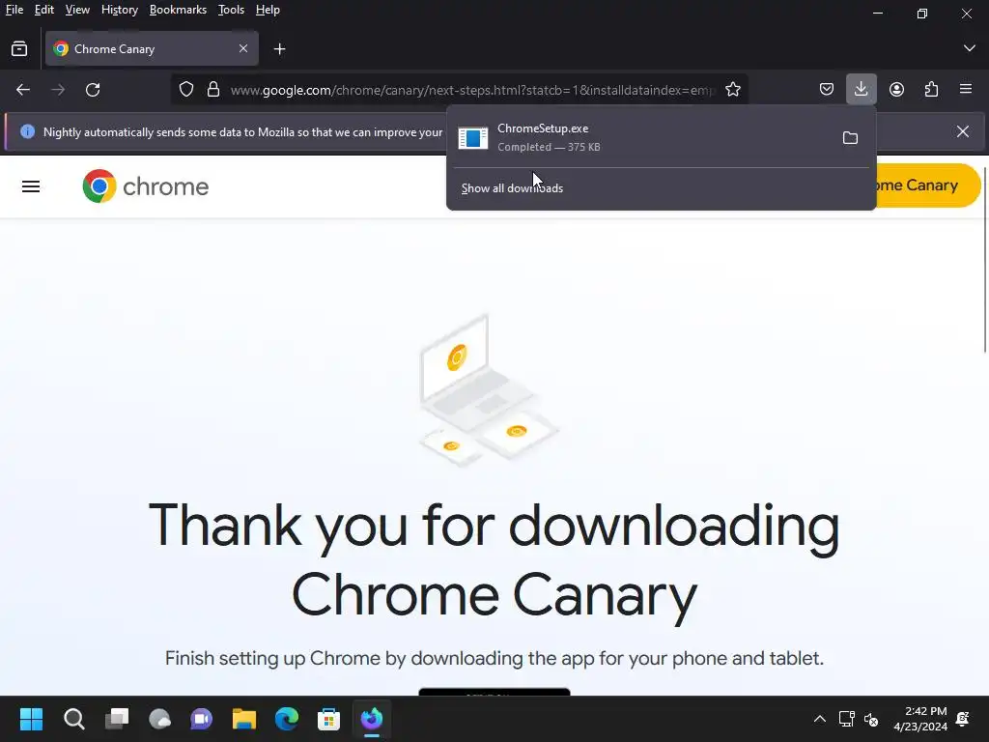Open the notifications bell icon

(x=963, y=719)
